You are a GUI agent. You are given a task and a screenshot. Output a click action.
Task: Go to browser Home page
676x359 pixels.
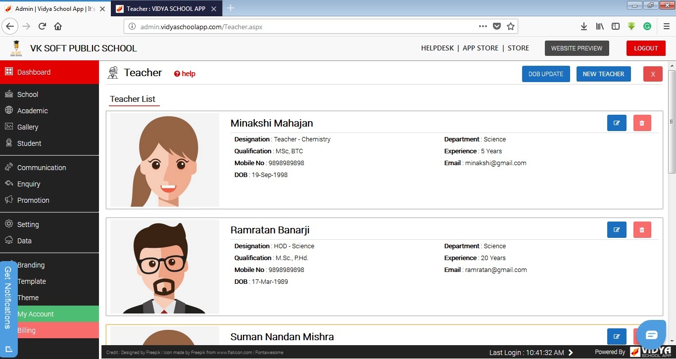[58, 26]
